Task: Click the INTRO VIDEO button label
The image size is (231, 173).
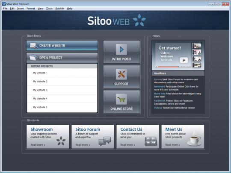Action: click(121, 59)
